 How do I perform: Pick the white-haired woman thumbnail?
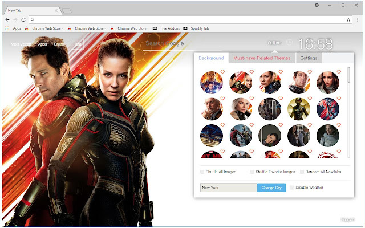pos(241,109)
